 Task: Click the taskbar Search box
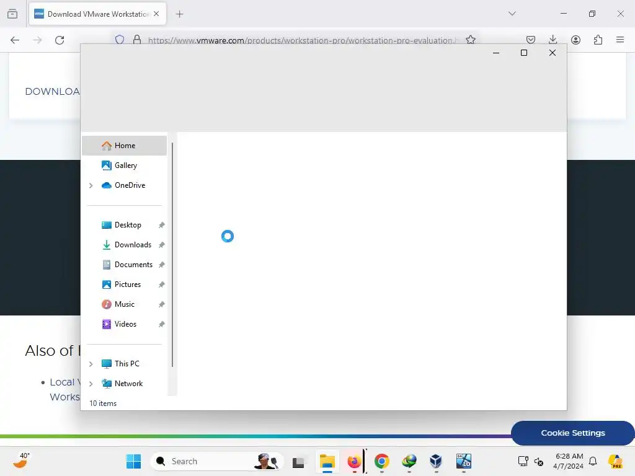[216, 461]
